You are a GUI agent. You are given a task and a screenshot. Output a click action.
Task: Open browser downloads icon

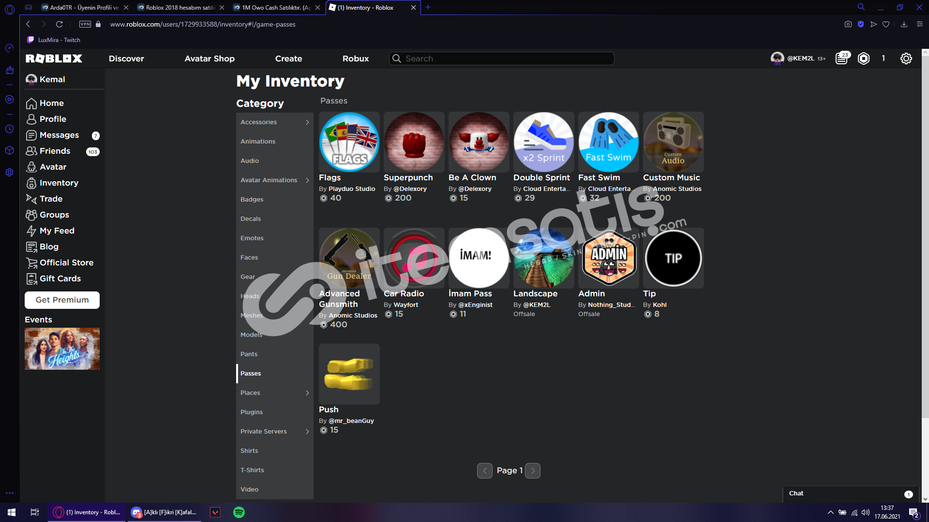(x=904, y=24)
